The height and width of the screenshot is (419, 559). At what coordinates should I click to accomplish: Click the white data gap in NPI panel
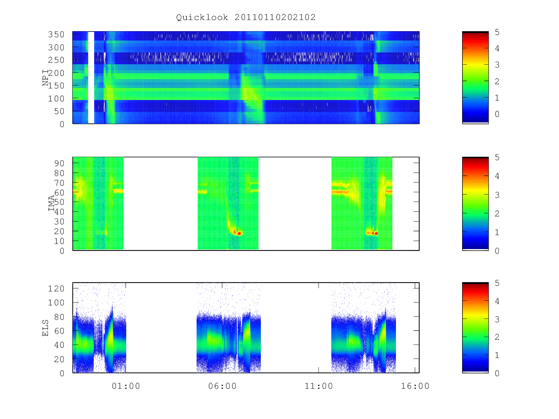91,77
